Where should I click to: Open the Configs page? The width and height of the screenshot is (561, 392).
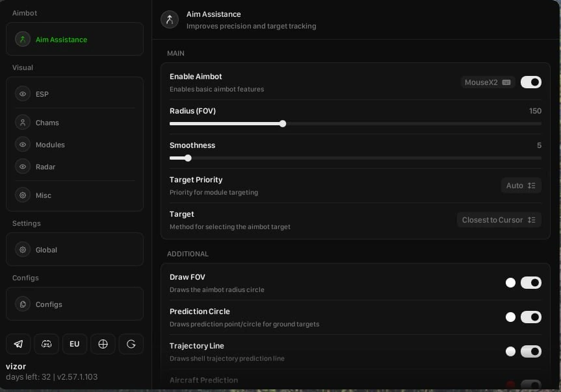click(75, 304)
